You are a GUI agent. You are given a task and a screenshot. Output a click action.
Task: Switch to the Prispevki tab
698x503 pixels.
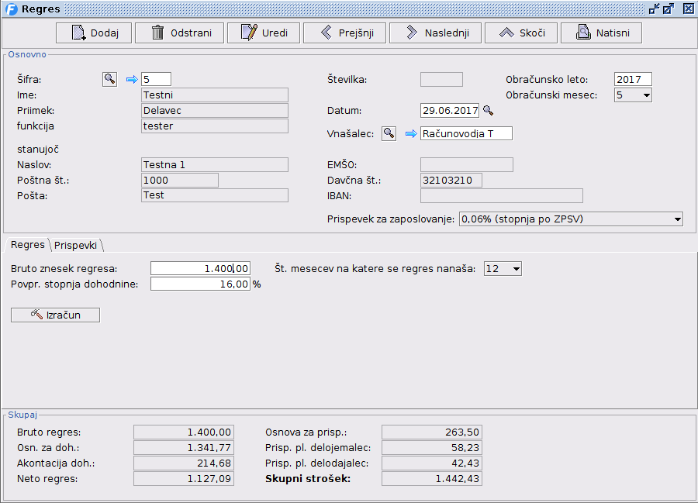(x=75, y=245)
